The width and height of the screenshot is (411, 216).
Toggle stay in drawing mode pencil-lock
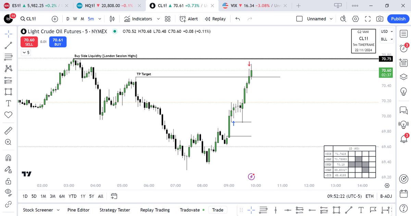coord(9,169)
